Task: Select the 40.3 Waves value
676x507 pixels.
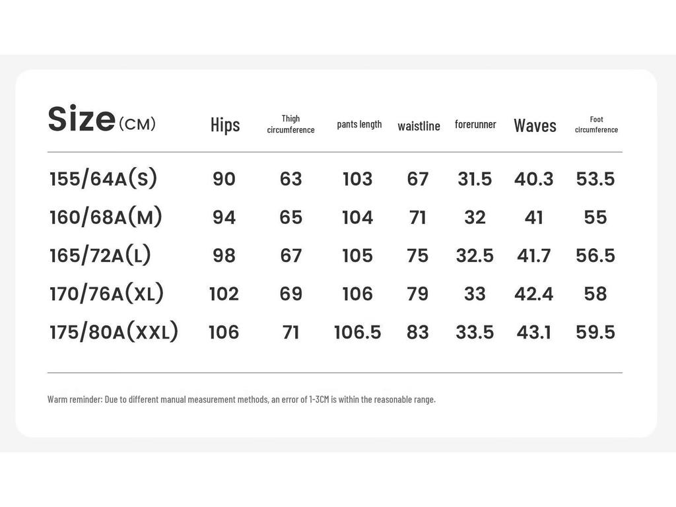Action: tap(533, 179)
